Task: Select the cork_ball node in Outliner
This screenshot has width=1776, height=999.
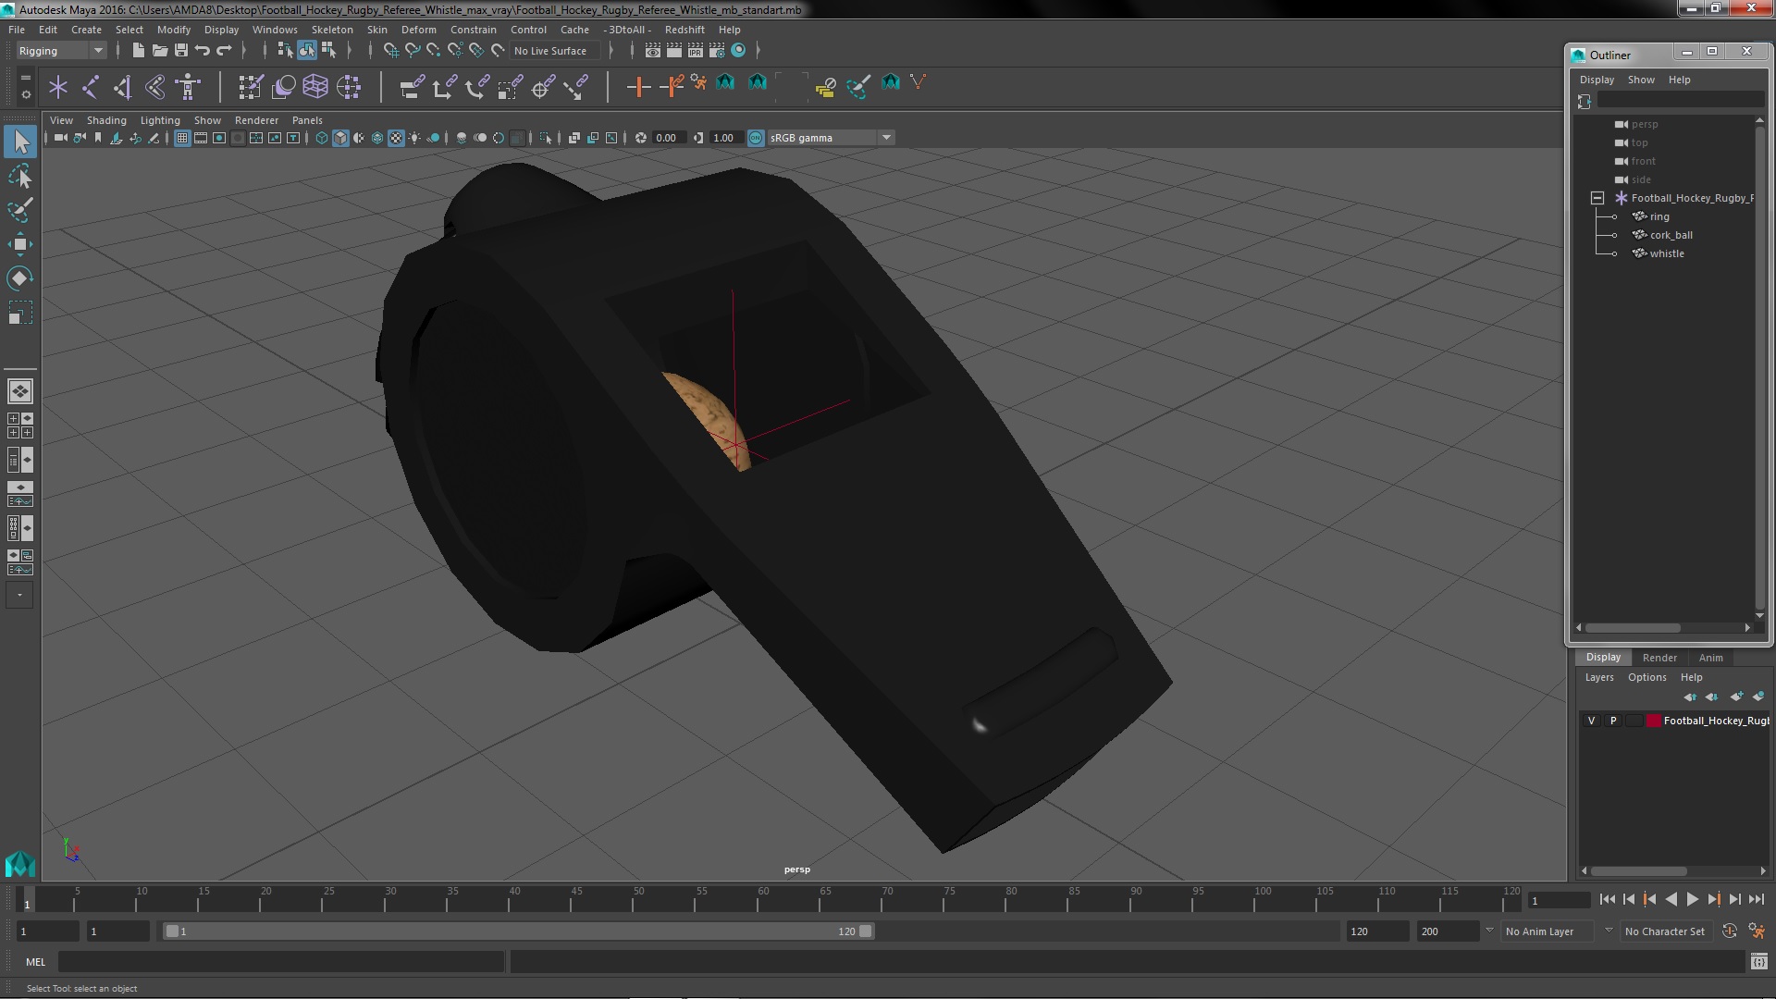Action: coord(1671,235)
